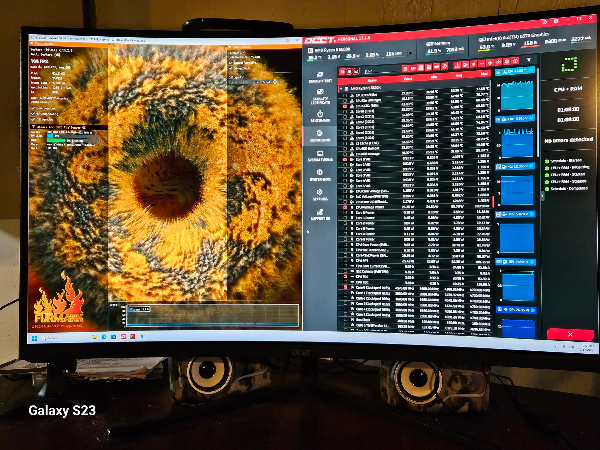Open Microsoft Edge from the taskbar
This screenshot has width=600, height=450.
[104, 337]
